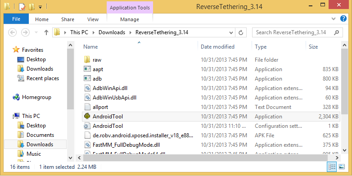Expand the ribbon with the chevron
Image resolution: width=352 pixels, height=176 pixels.
click(x=334, y=19)
